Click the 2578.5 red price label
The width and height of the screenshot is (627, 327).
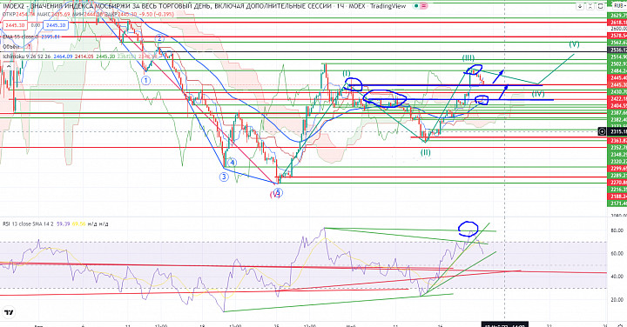[618, 36]
